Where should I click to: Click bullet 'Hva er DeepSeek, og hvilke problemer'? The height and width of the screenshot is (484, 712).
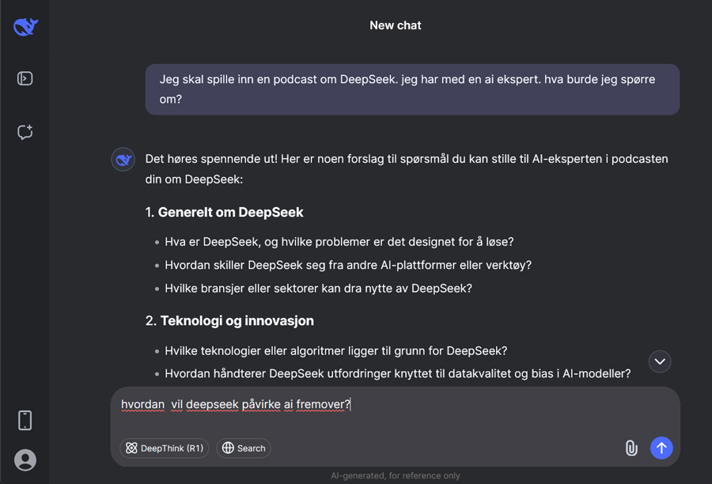click(x=339, y=242)
